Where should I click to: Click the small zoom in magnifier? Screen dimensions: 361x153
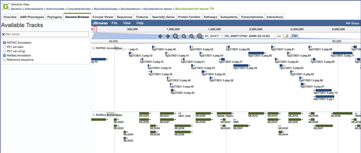pos(192,36)
